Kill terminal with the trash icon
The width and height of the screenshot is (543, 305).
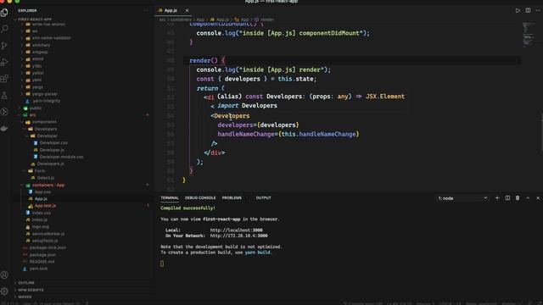pyautogui.click(x=518, y=197)
